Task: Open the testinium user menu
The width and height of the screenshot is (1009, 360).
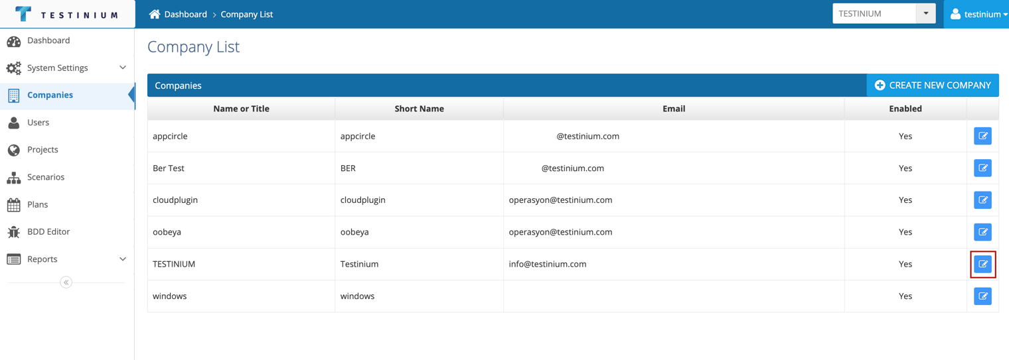Action: point(976,14)
